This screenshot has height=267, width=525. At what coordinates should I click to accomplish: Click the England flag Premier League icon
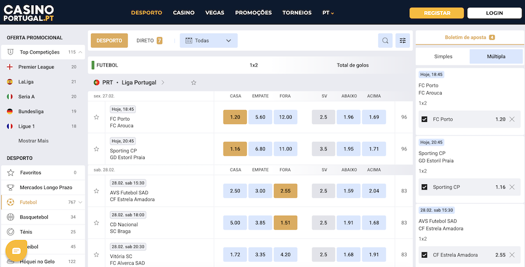pos(10,67)
